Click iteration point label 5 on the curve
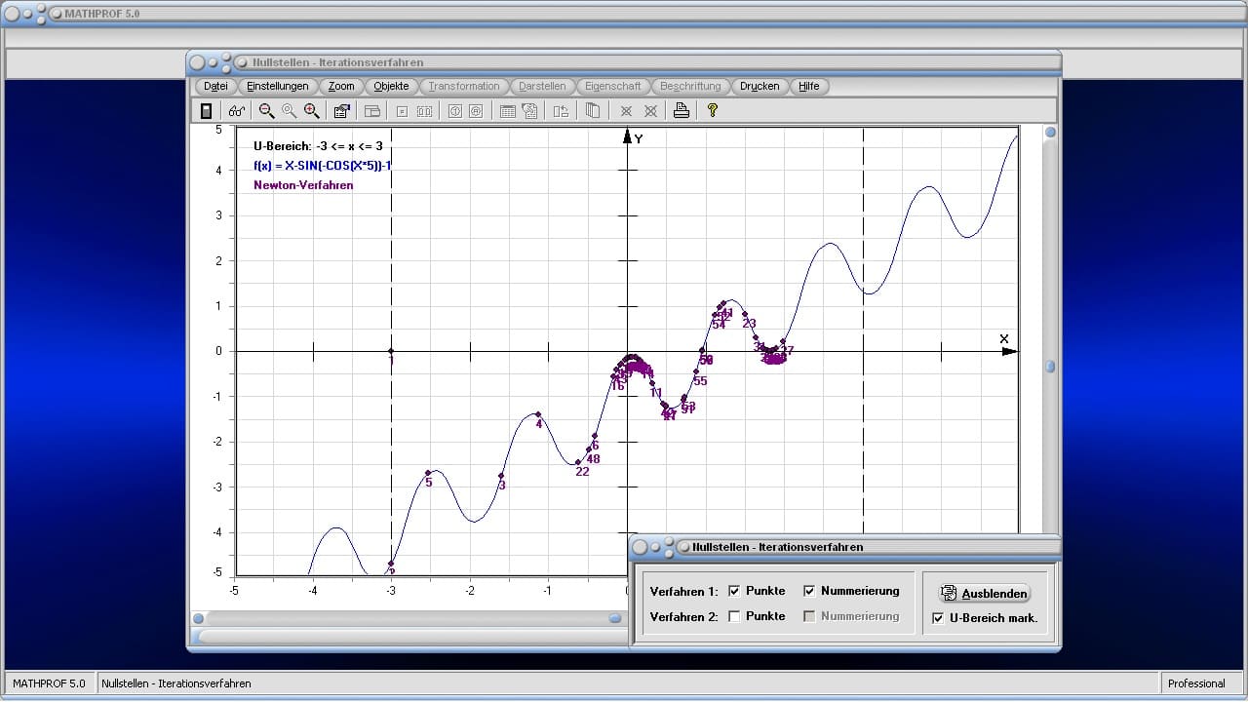The width and height of the screenshot is (1248, 702). 428,482
